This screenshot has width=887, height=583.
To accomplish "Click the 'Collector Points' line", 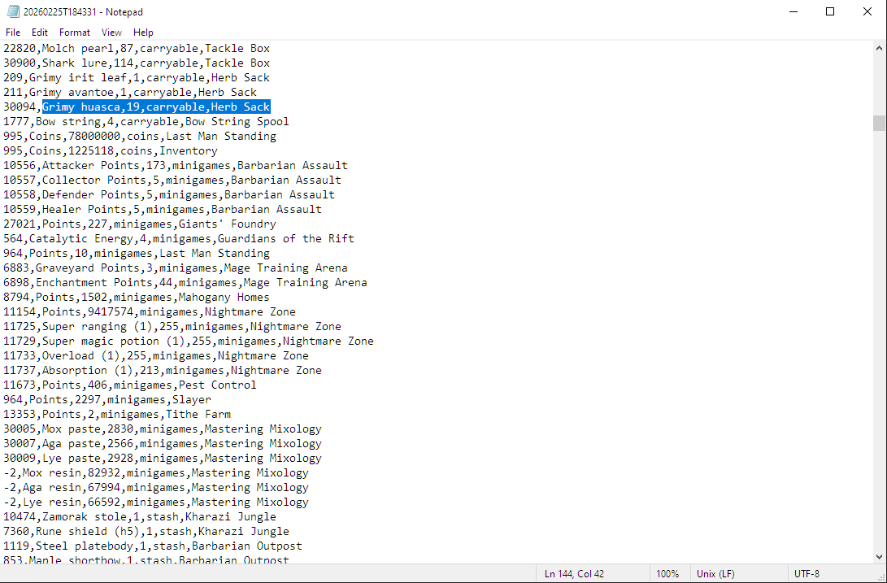I will tap(172, 180).
